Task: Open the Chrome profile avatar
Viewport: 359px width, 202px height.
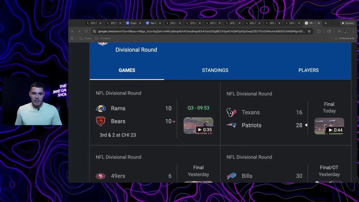Action: click(x=346, y=31)
